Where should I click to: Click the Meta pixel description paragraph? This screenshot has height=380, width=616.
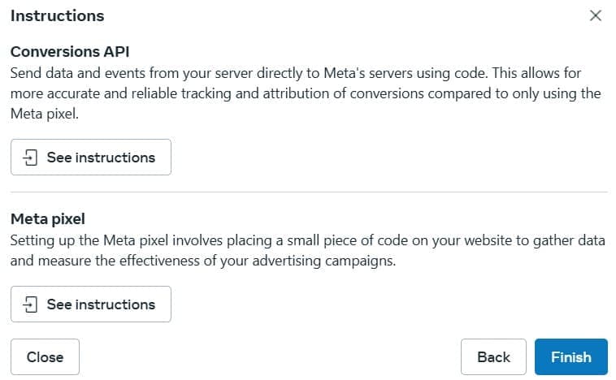(x=304, y=251)
